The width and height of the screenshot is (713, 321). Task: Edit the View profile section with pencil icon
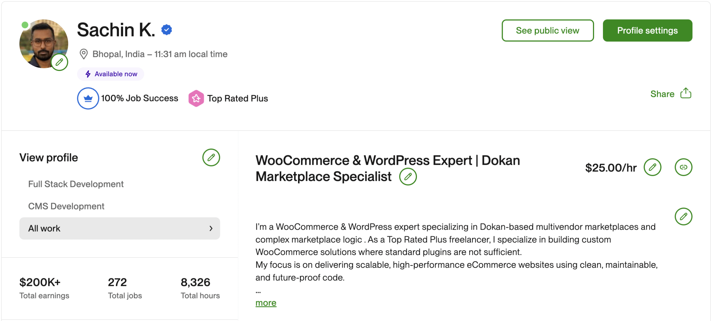(x=211, y=158)
